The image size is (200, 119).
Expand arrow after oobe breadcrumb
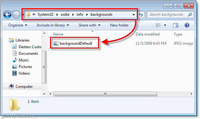[x=73, y=14]
